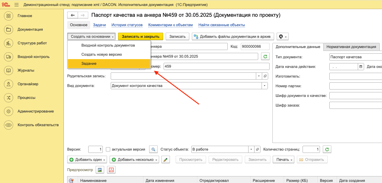This screenshot has width=382, height=183.
Task: Open the История статусов link
Action: 127,25
